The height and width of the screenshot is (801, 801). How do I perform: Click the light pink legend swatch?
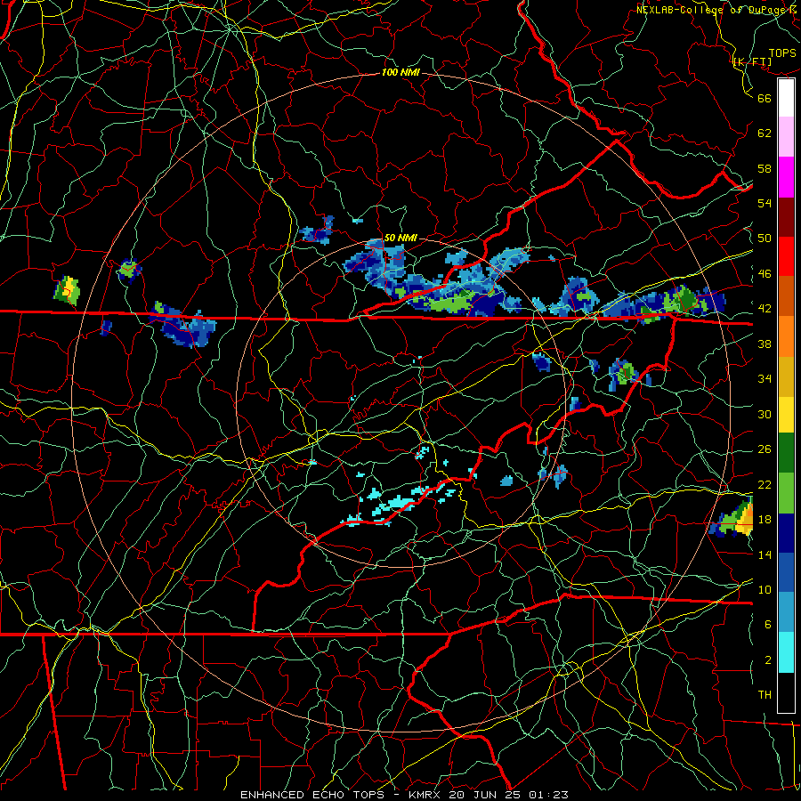click(786, 136)
